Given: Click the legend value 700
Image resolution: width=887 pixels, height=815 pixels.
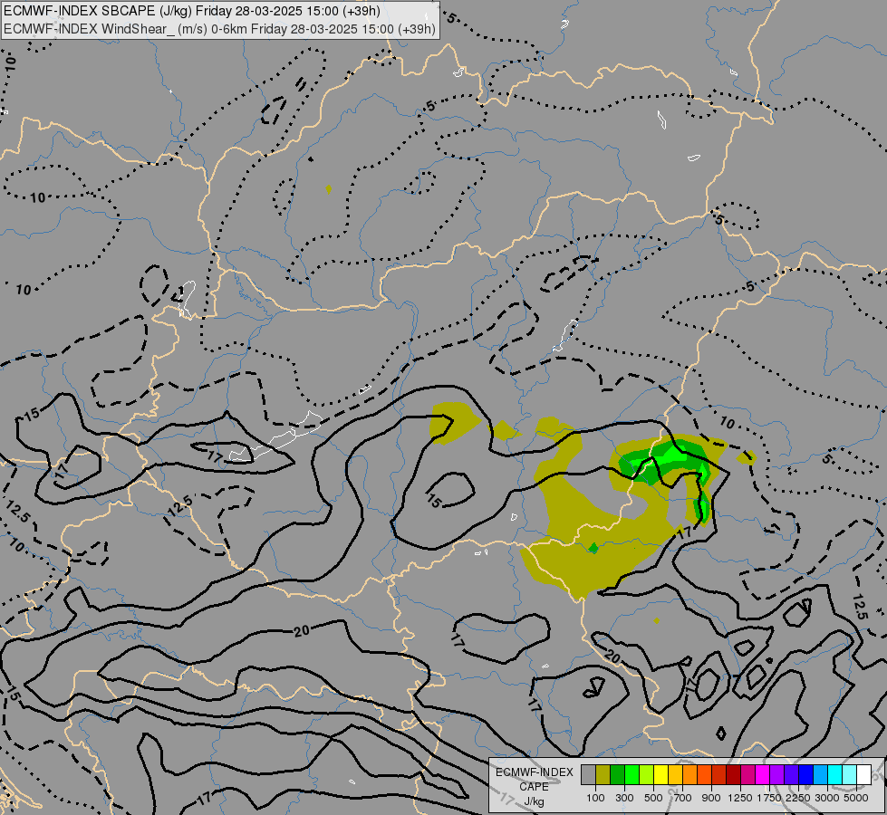Looking at the screenshot, I should [x=683, y=798].
